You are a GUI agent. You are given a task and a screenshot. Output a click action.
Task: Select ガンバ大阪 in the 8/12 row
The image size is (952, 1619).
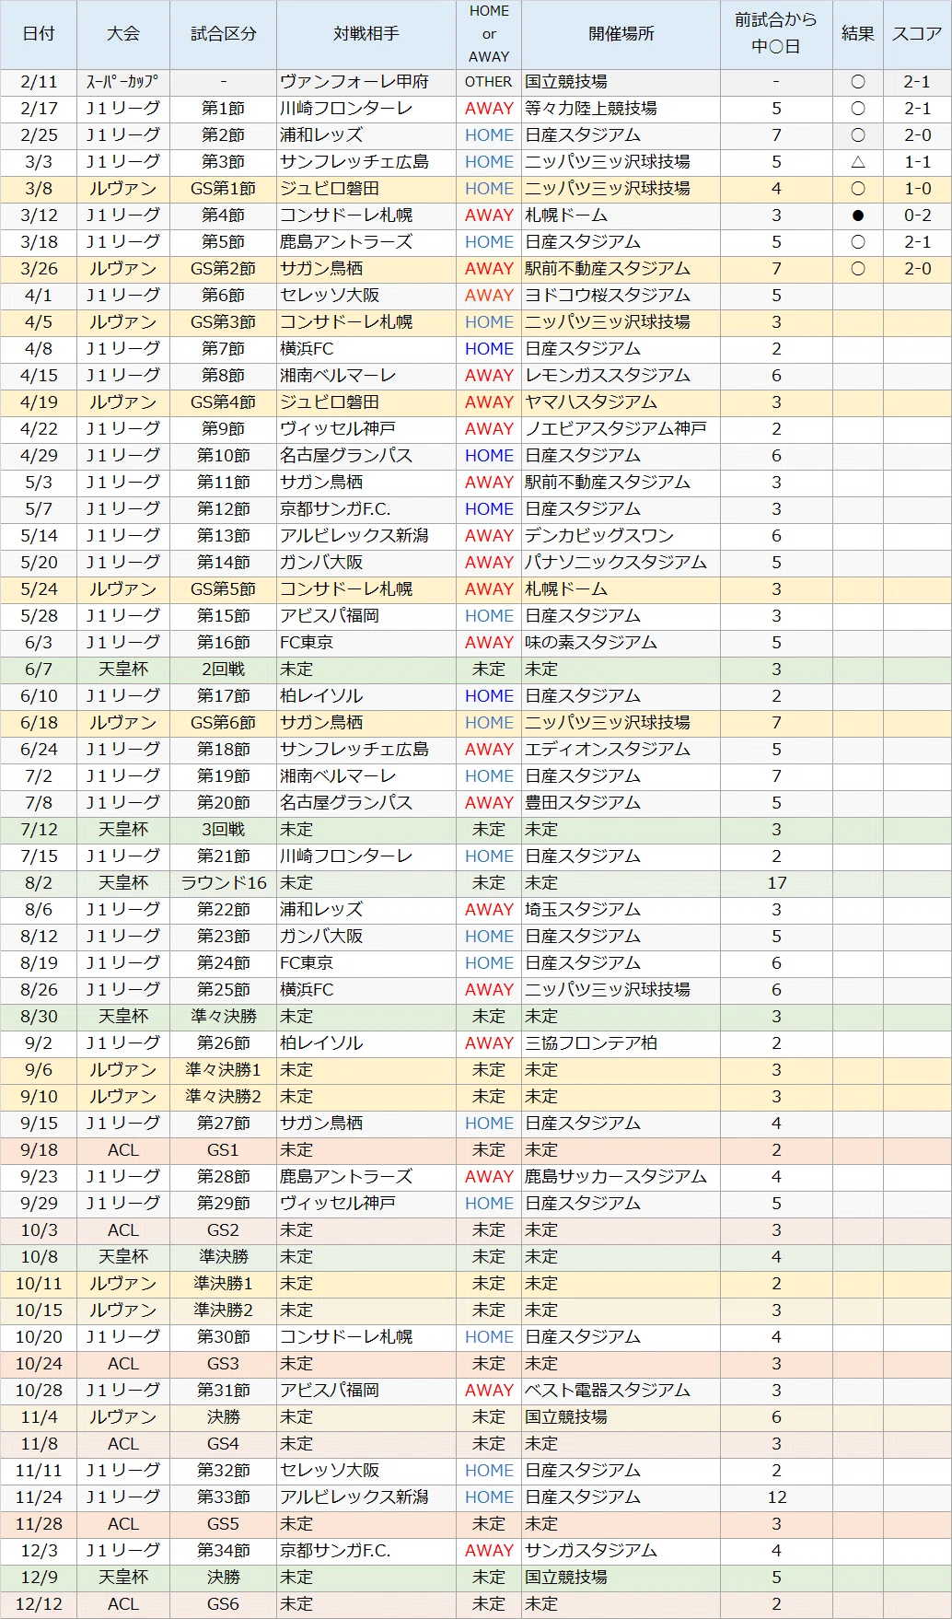pyautogui.click(x=366, y=937)
